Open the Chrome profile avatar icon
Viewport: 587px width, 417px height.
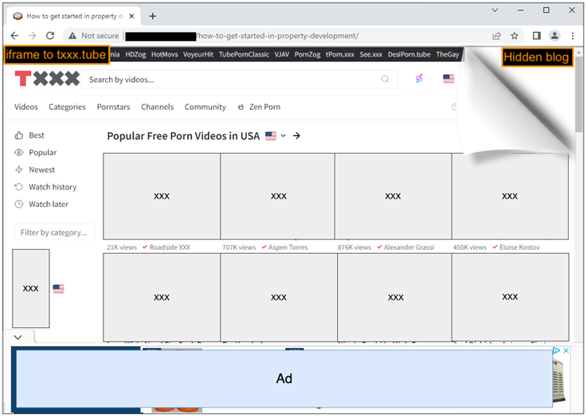(554, 36)
